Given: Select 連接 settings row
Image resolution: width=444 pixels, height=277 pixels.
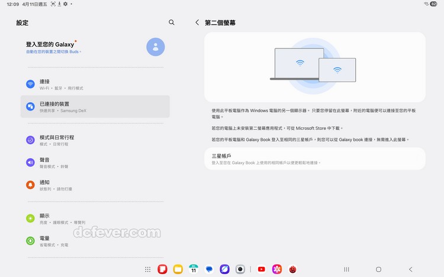Looking at the screenshot, I should pyautogui.click(x=95, y=84).
